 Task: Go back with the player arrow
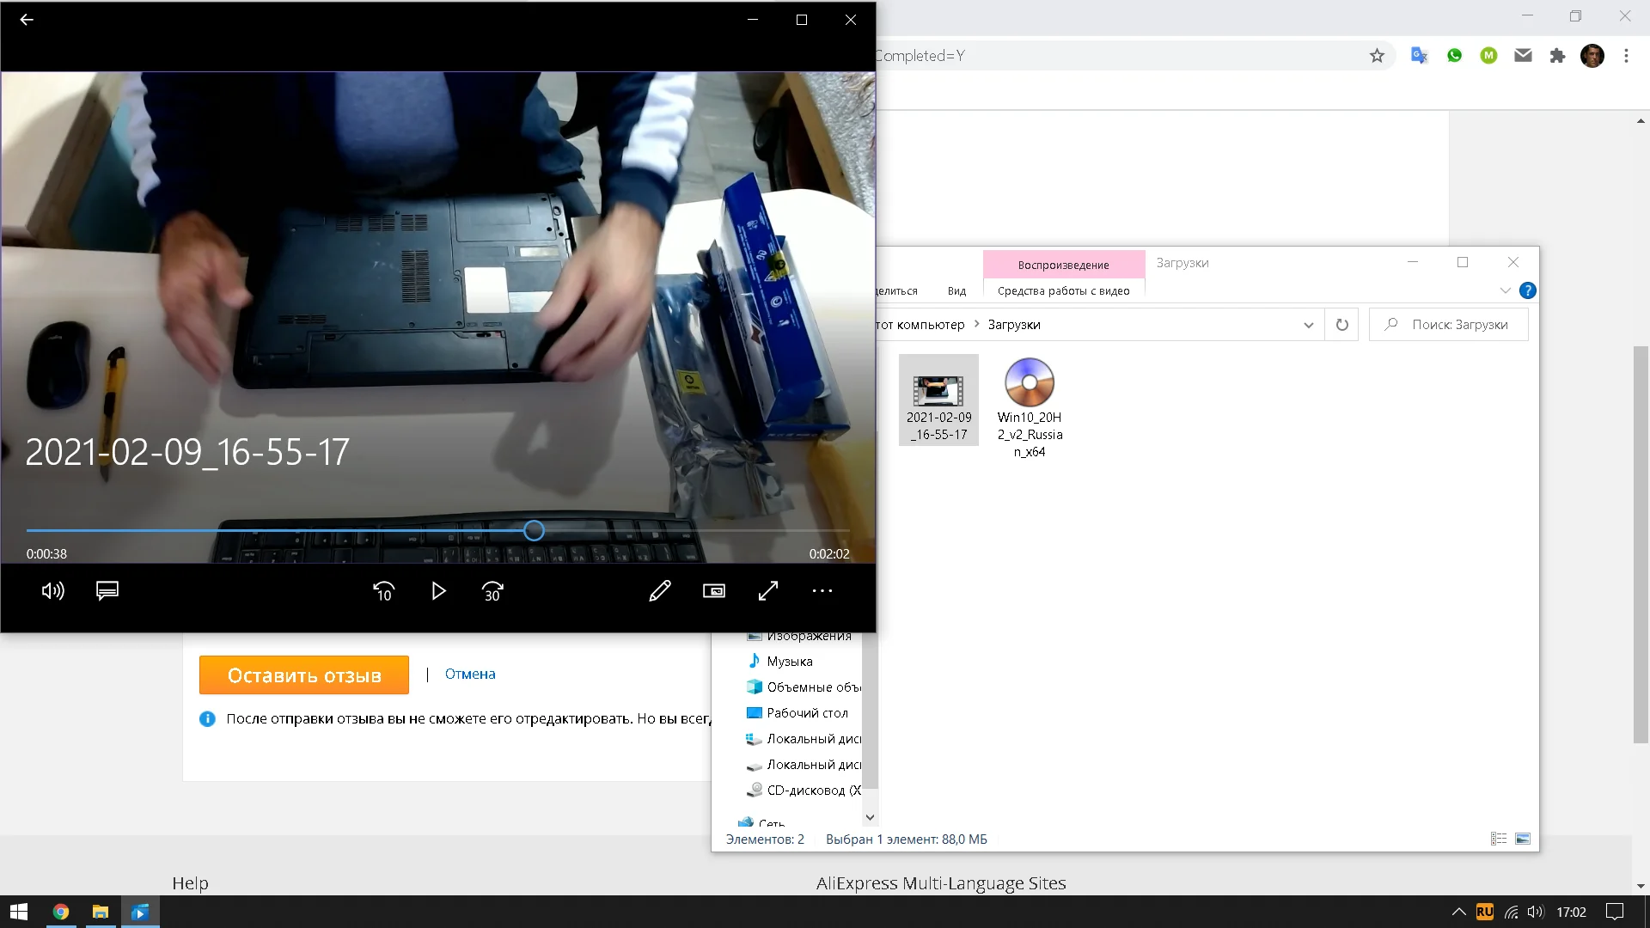[27, 20]
